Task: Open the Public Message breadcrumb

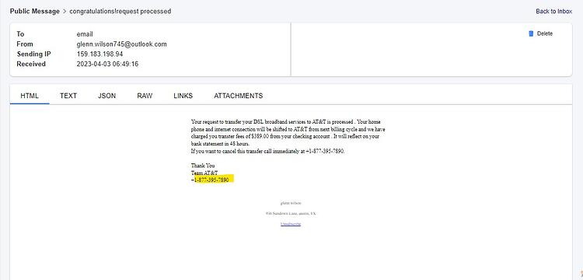Action: pos(34,11)
